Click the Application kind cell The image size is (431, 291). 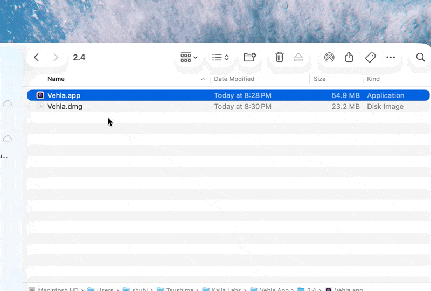coord(385,95)
